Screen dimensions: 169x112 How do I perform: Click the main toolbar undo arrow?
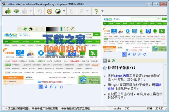[x=40, y=11]
